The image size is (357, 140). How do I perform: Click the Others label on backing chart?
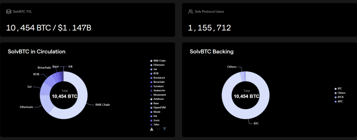pos(231,67)
